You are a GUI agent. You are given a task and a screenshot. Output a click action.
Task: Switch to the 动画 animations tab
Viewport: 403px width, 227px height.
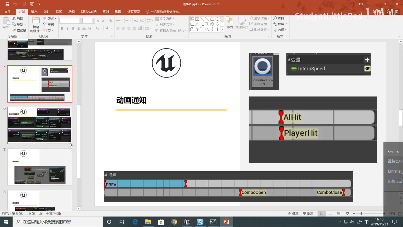point(72,11)
